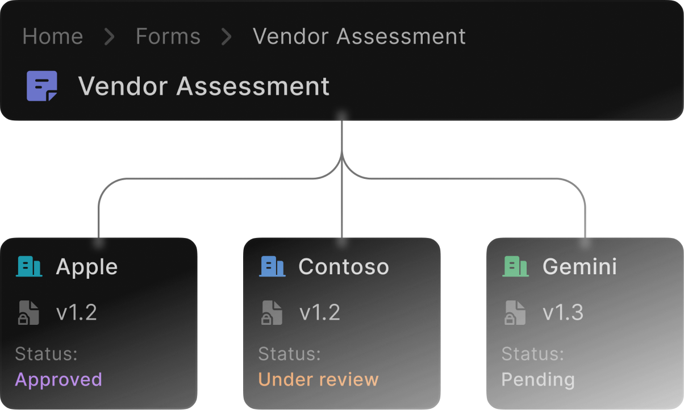Select Vendor Assessment in the breadcrumb trail
The width and height of the screenshot is (684, 410).
[x=359, y=37]
